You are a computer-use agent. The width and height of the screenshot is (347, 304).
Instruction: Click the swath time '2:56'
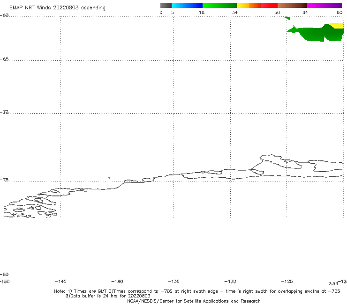[333, 284]
